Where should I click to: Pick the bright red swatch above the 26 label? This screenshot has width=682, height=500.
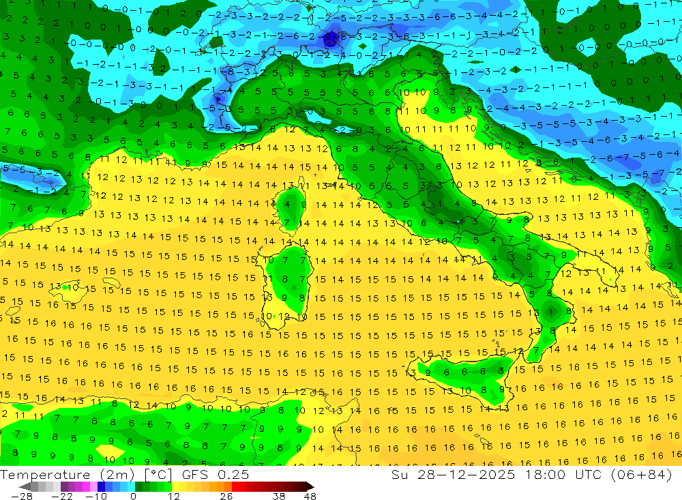pyautogui.click(x=235, y=487)
